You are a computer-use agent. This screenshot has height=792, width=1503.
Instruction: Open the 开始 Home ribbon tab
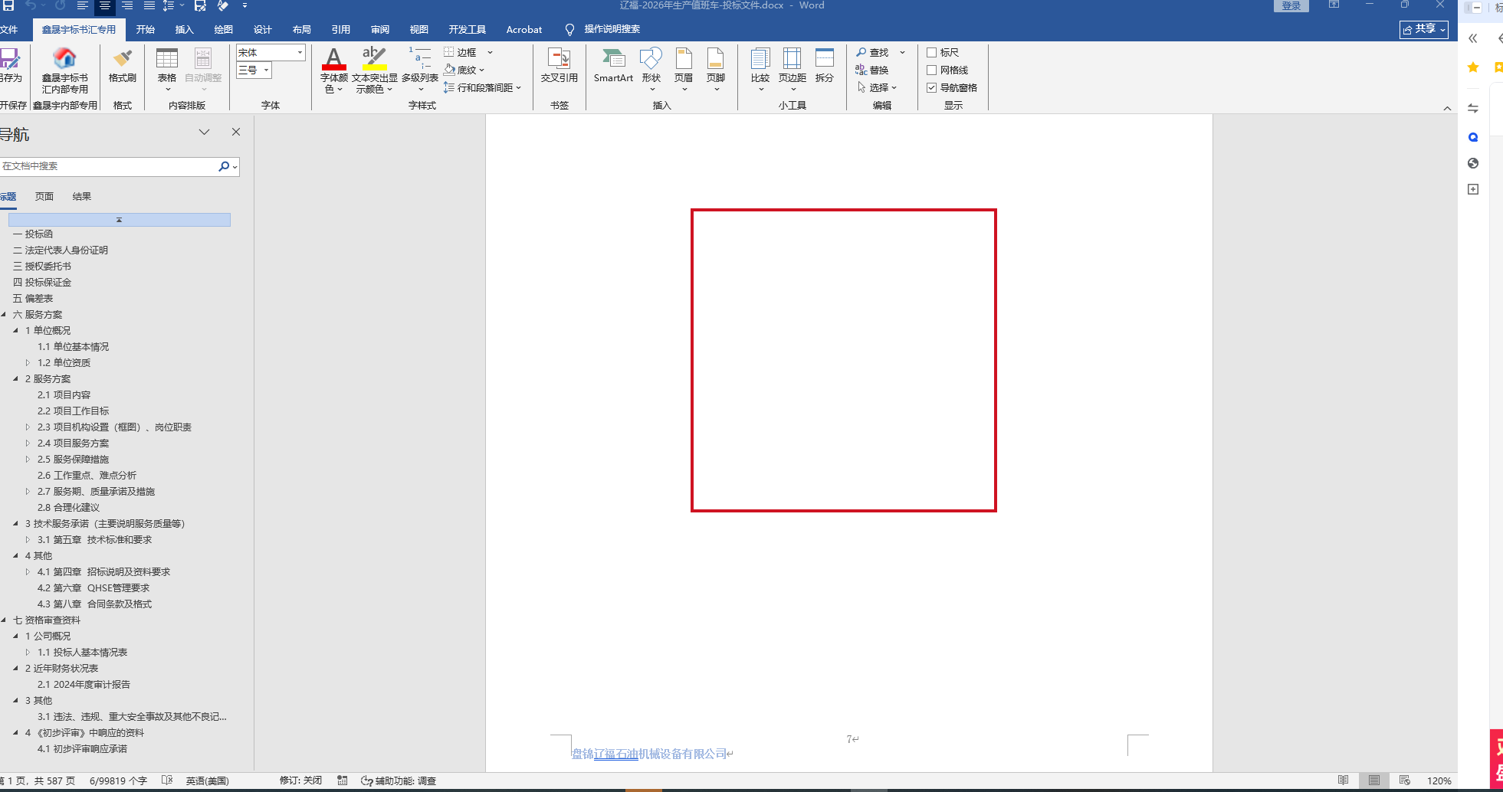point(146,29)
